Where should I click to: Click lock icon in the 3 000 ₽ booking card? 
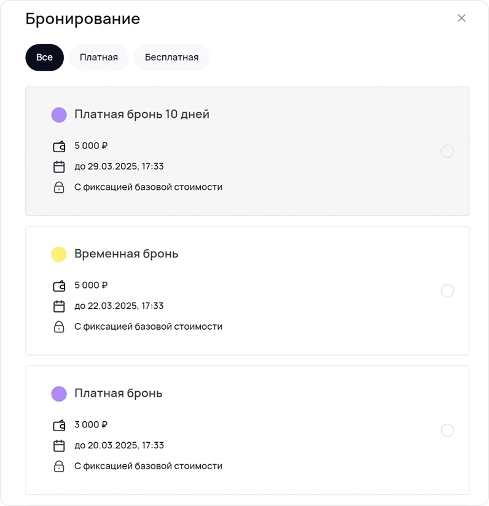click(x=59, y=466)
